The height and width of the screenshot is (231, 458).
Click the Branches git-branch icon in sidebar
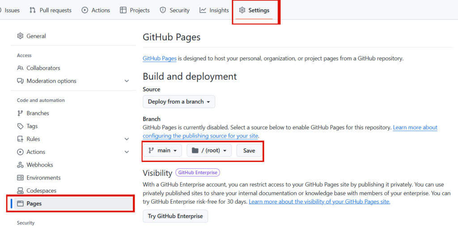tap(20, 113)
